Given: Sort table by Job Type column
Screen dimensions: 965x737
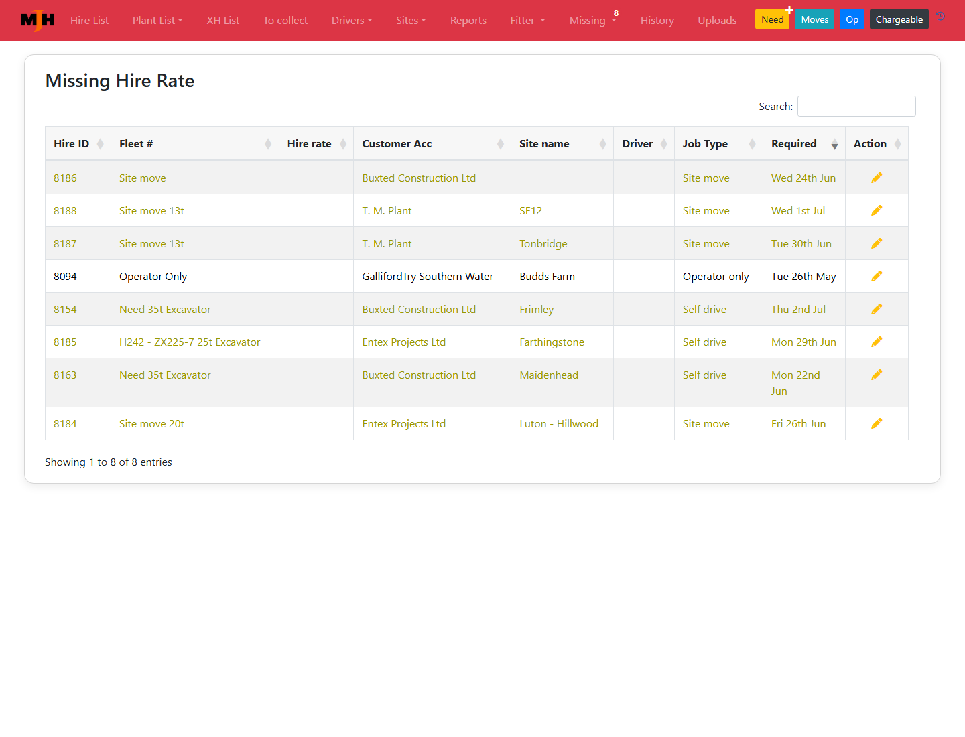Looking at the screenshot, I should click(x=718, y=144).
